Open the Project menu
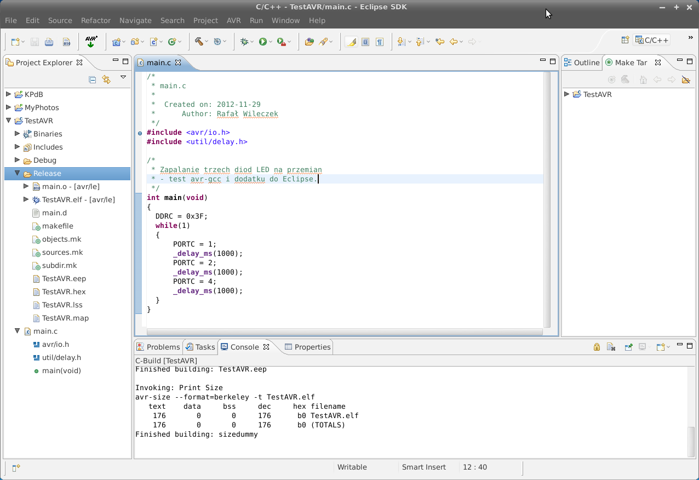The height and width of the screenshot is (480, 699). click(206, 20)
